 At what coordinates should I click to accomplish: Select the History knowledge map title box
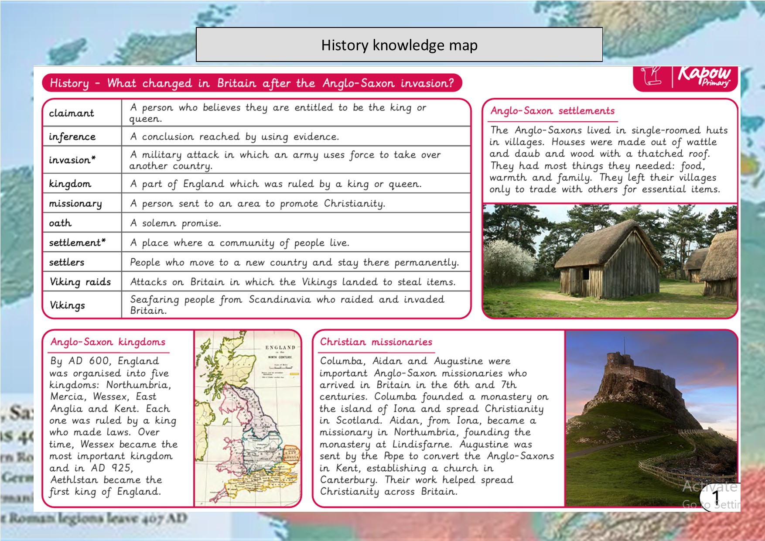[x=399, y=45]
